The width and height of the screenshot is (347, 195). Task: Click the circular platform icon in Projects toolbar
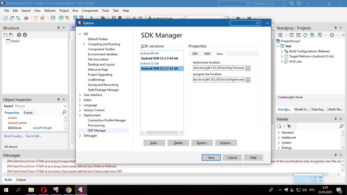click(x=332, y=35)
